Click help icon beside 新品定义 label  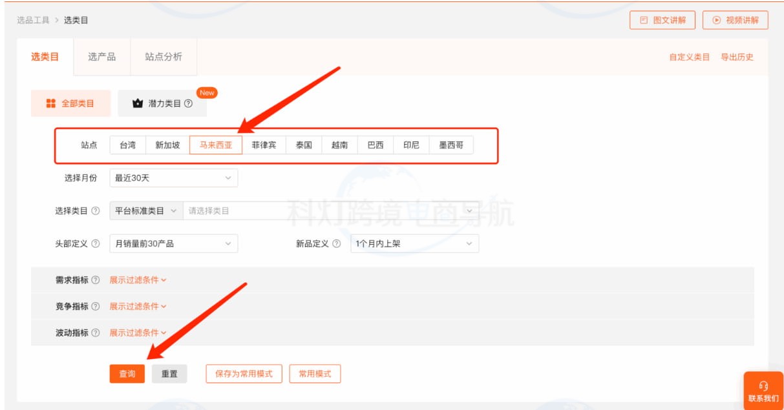pos(336,243)
